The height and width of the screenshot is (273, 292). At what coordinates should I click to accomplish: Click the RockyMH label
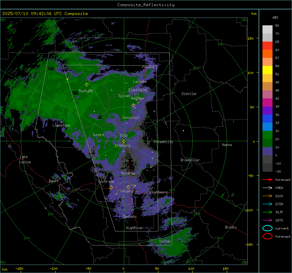tap(86, 91)
